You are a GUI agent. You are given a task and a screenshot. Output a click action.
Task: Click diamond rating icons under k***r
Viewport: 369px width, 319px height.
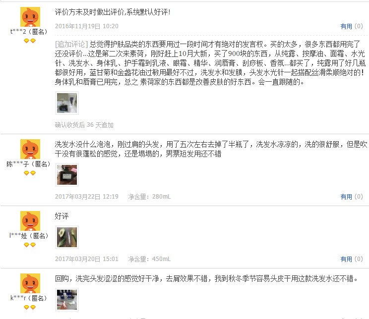30,307
